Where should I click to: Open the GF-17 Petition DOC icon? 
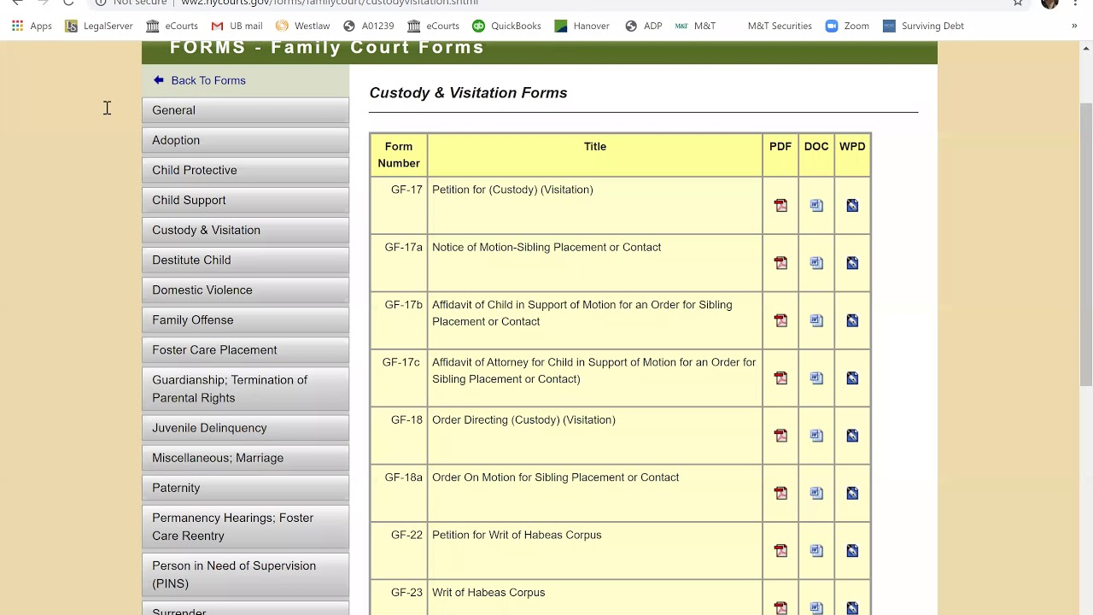pyautogui.click(x=816, y=205)
